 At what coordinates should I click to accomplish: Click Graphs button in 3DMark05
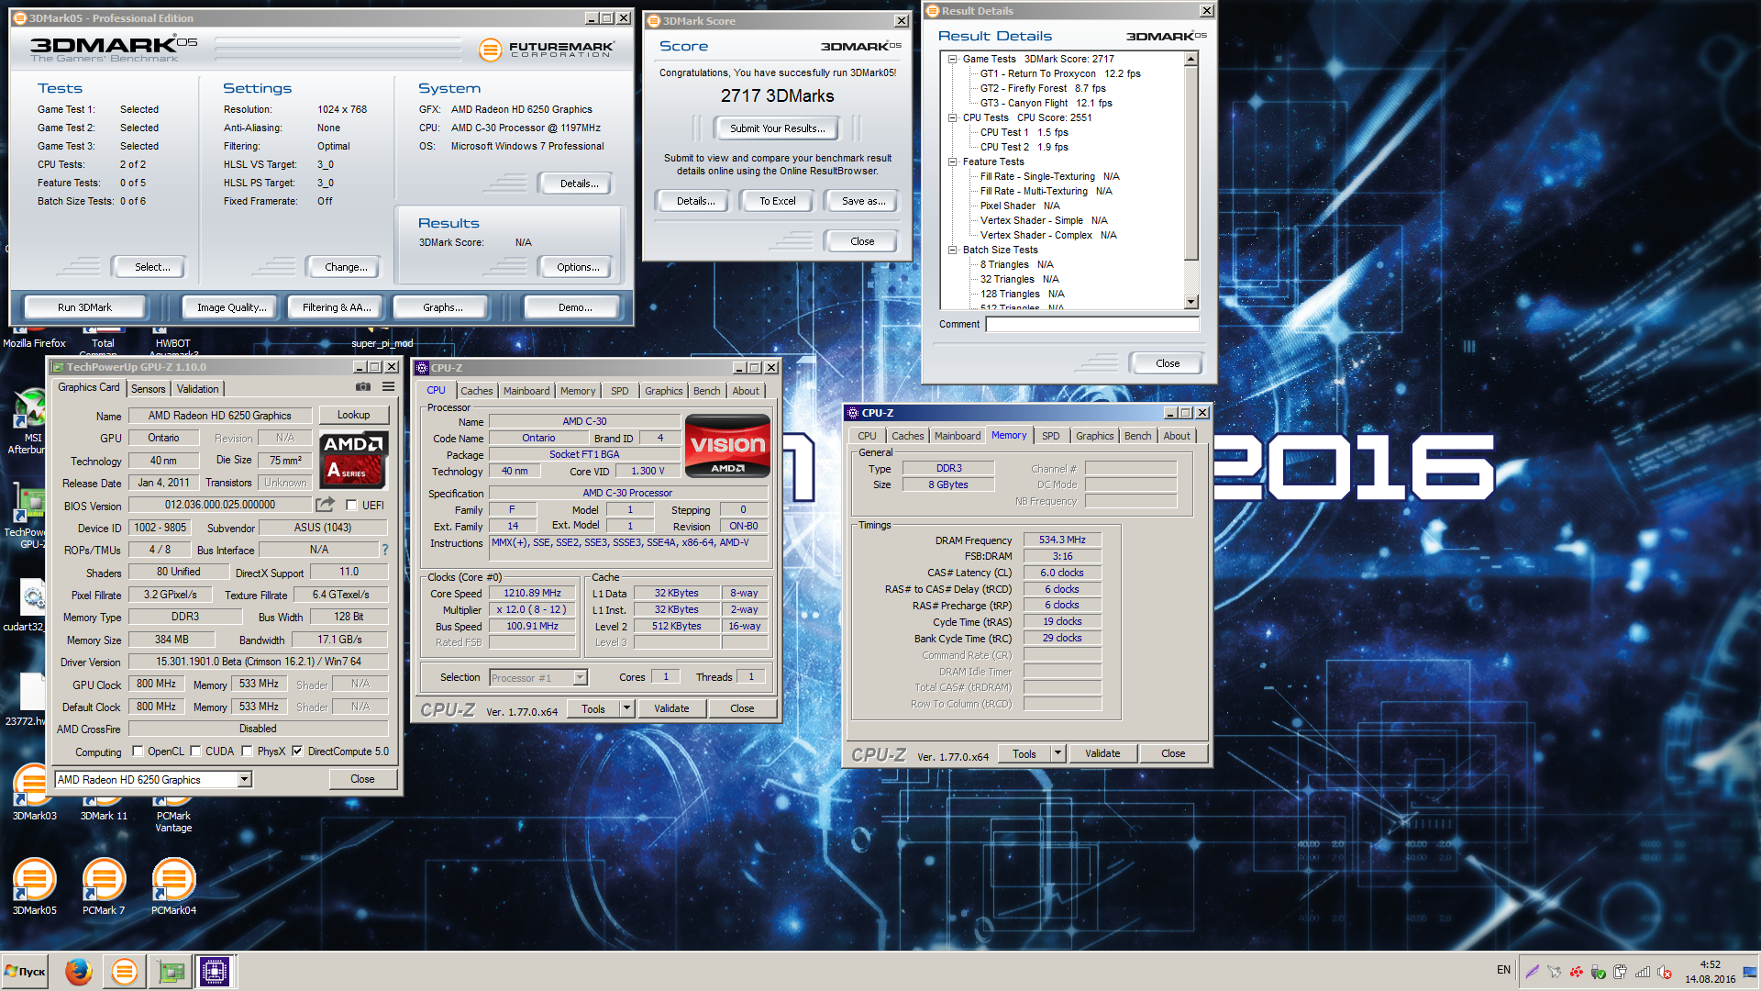(442, 307)
